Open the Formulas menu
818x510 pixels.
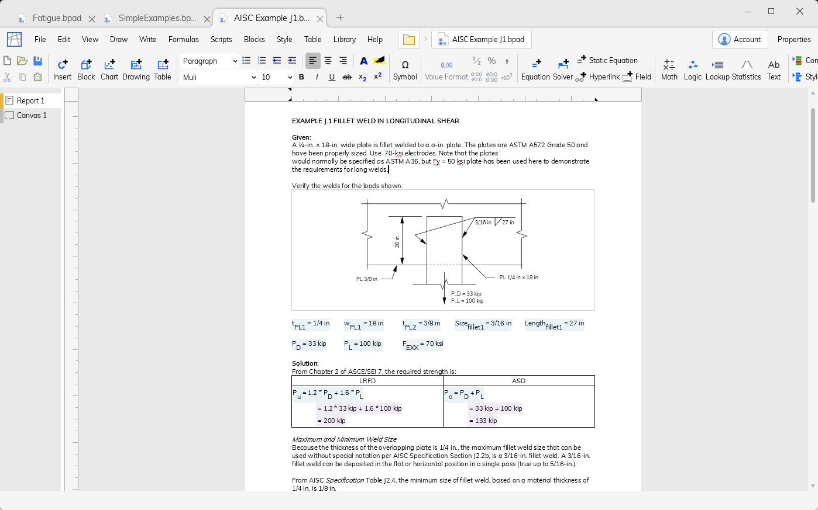click(x=184, y=40)
